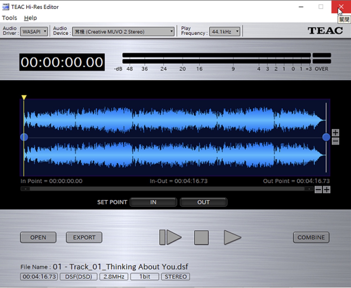Viewport: 351px width, 288px height.
Task: Minimize the TEAC Hi-Res Editor window
Action: (x=301, y=7)
